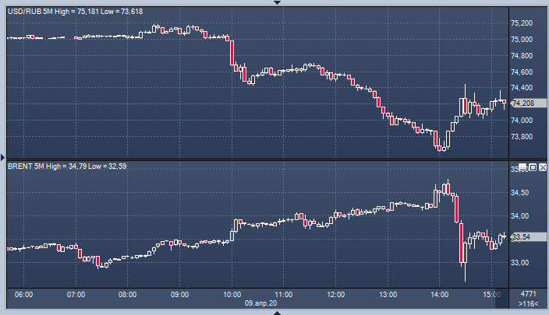Screen dimensions: 549x315
Task: Click the left-edge splitter arrow between charts
Action: tap(2, 157)
